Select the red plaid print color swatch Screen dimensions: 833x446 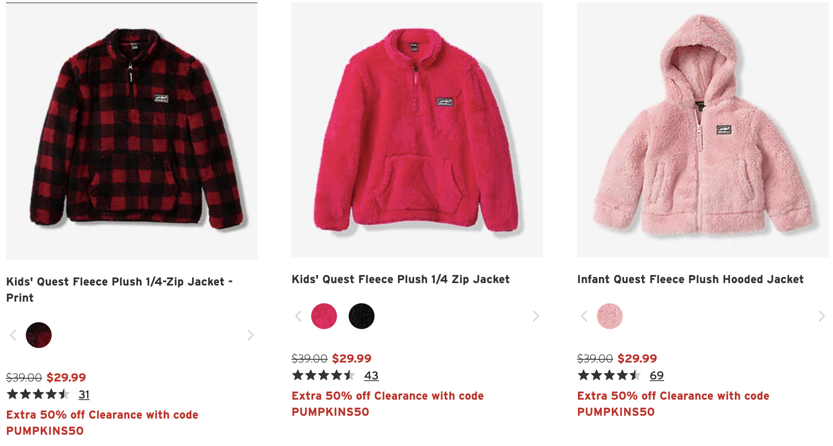(x=39, y=335)
